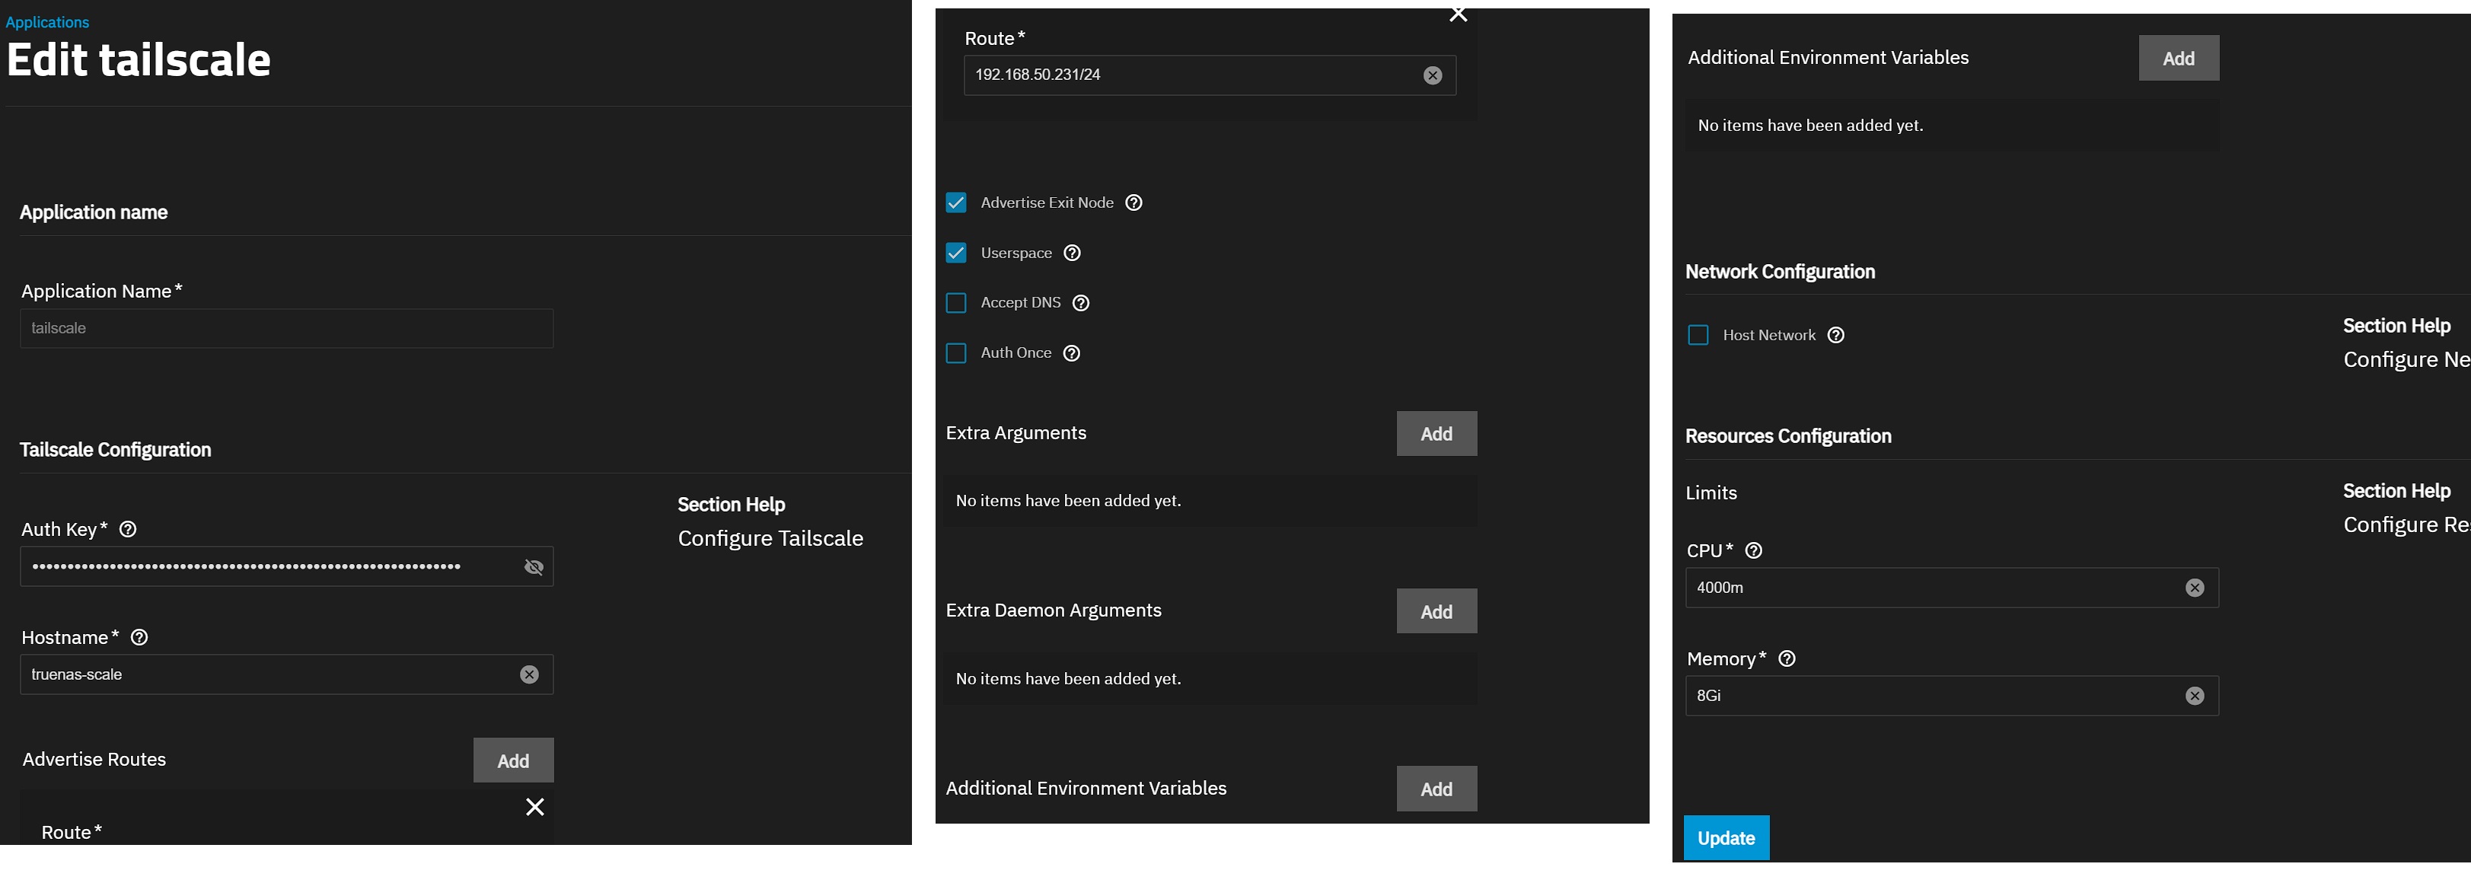Click the Network Configuration heading
The width and height of the screenshot is (2471, 883).
tap(1779, 271)
